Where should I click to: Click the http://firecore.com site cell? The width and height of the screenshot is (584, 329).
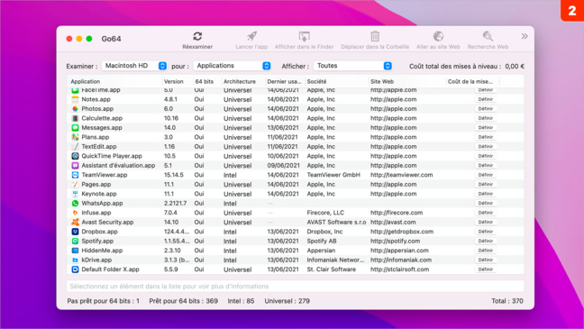point(397,213)
